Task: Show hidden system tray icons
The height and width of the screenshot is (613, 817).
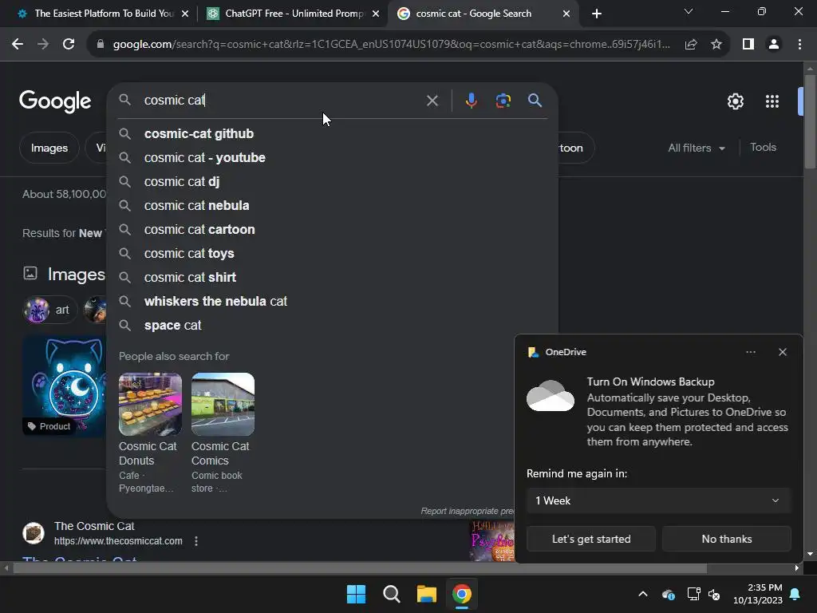Action: 643,594
